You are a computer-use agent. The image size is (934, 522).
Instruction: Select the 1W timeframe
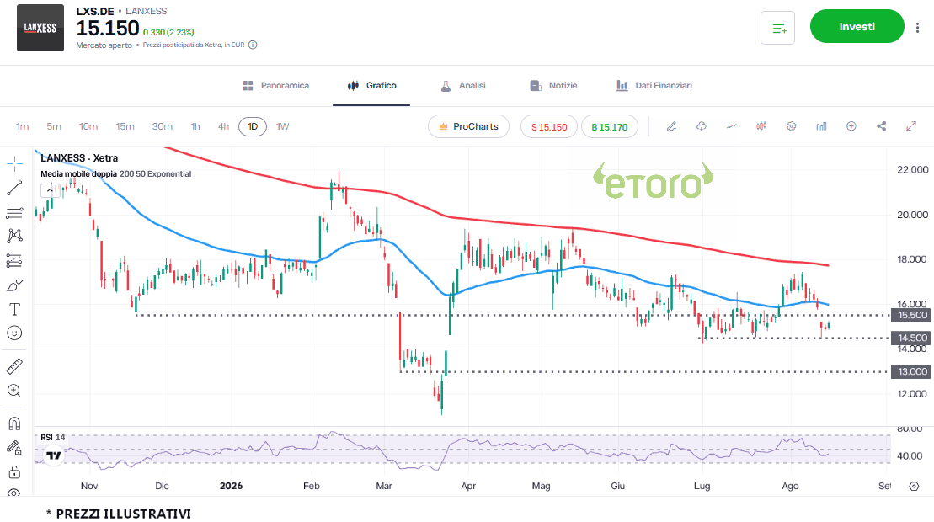[282, 126]
